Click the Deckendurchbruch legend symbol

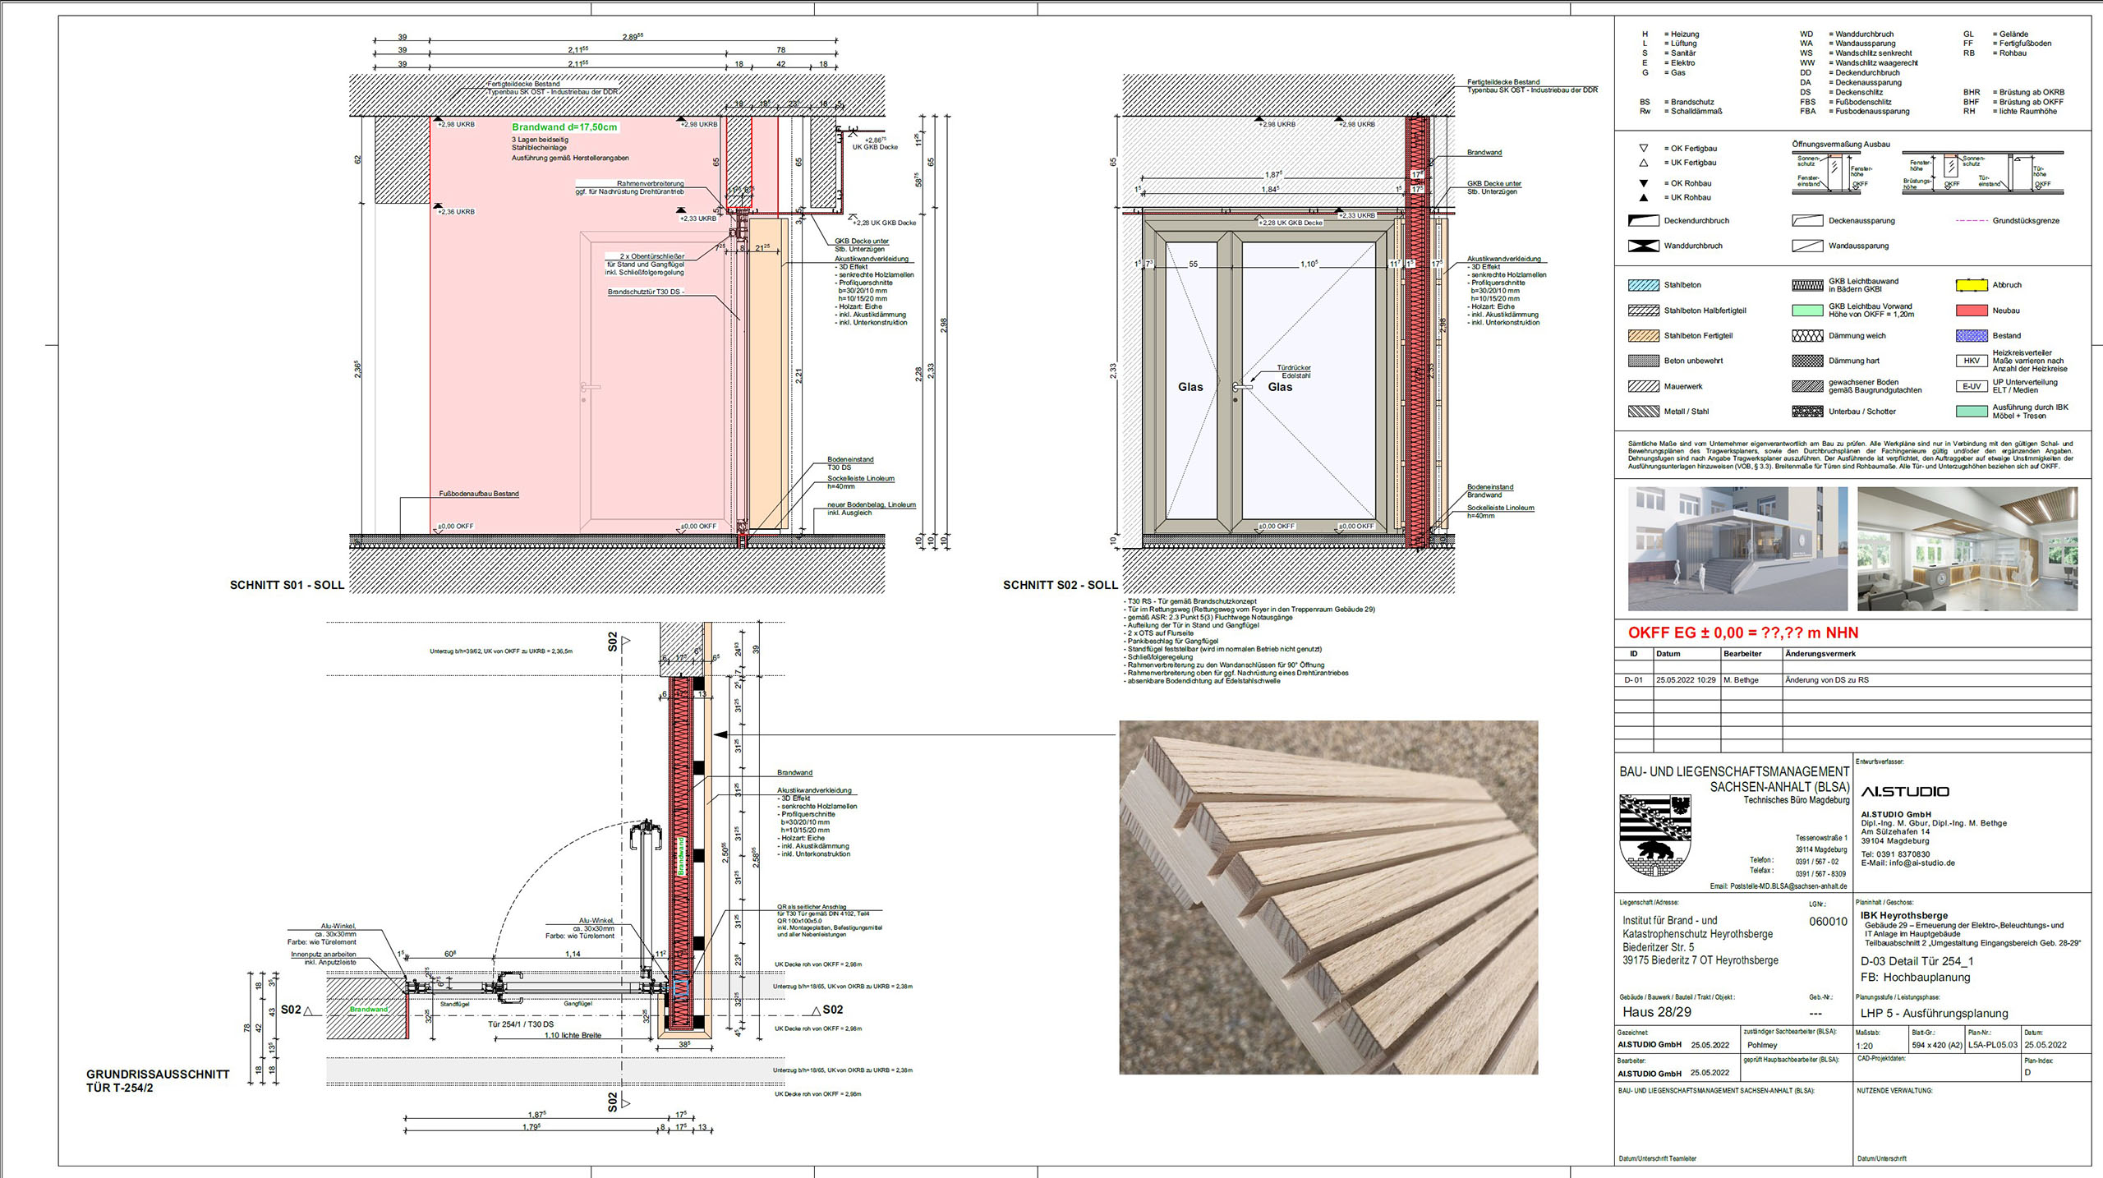click(x=1643, y=221)
